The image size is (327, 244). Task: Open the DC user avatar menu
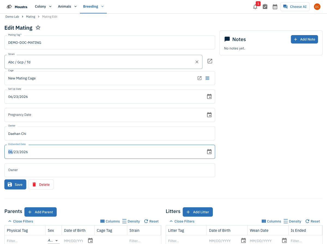(x=317, y=7)
